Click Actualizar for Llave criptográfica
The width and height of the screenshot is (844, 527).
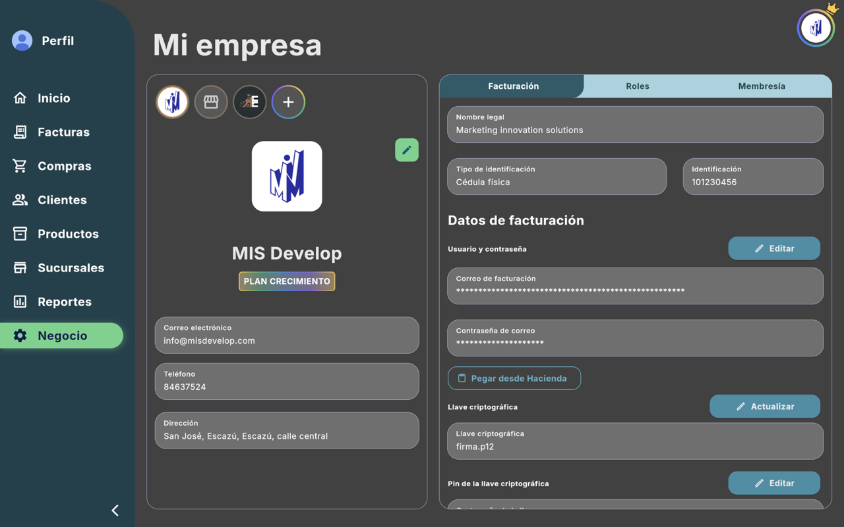pyautogui.click(x=765, y=406)
